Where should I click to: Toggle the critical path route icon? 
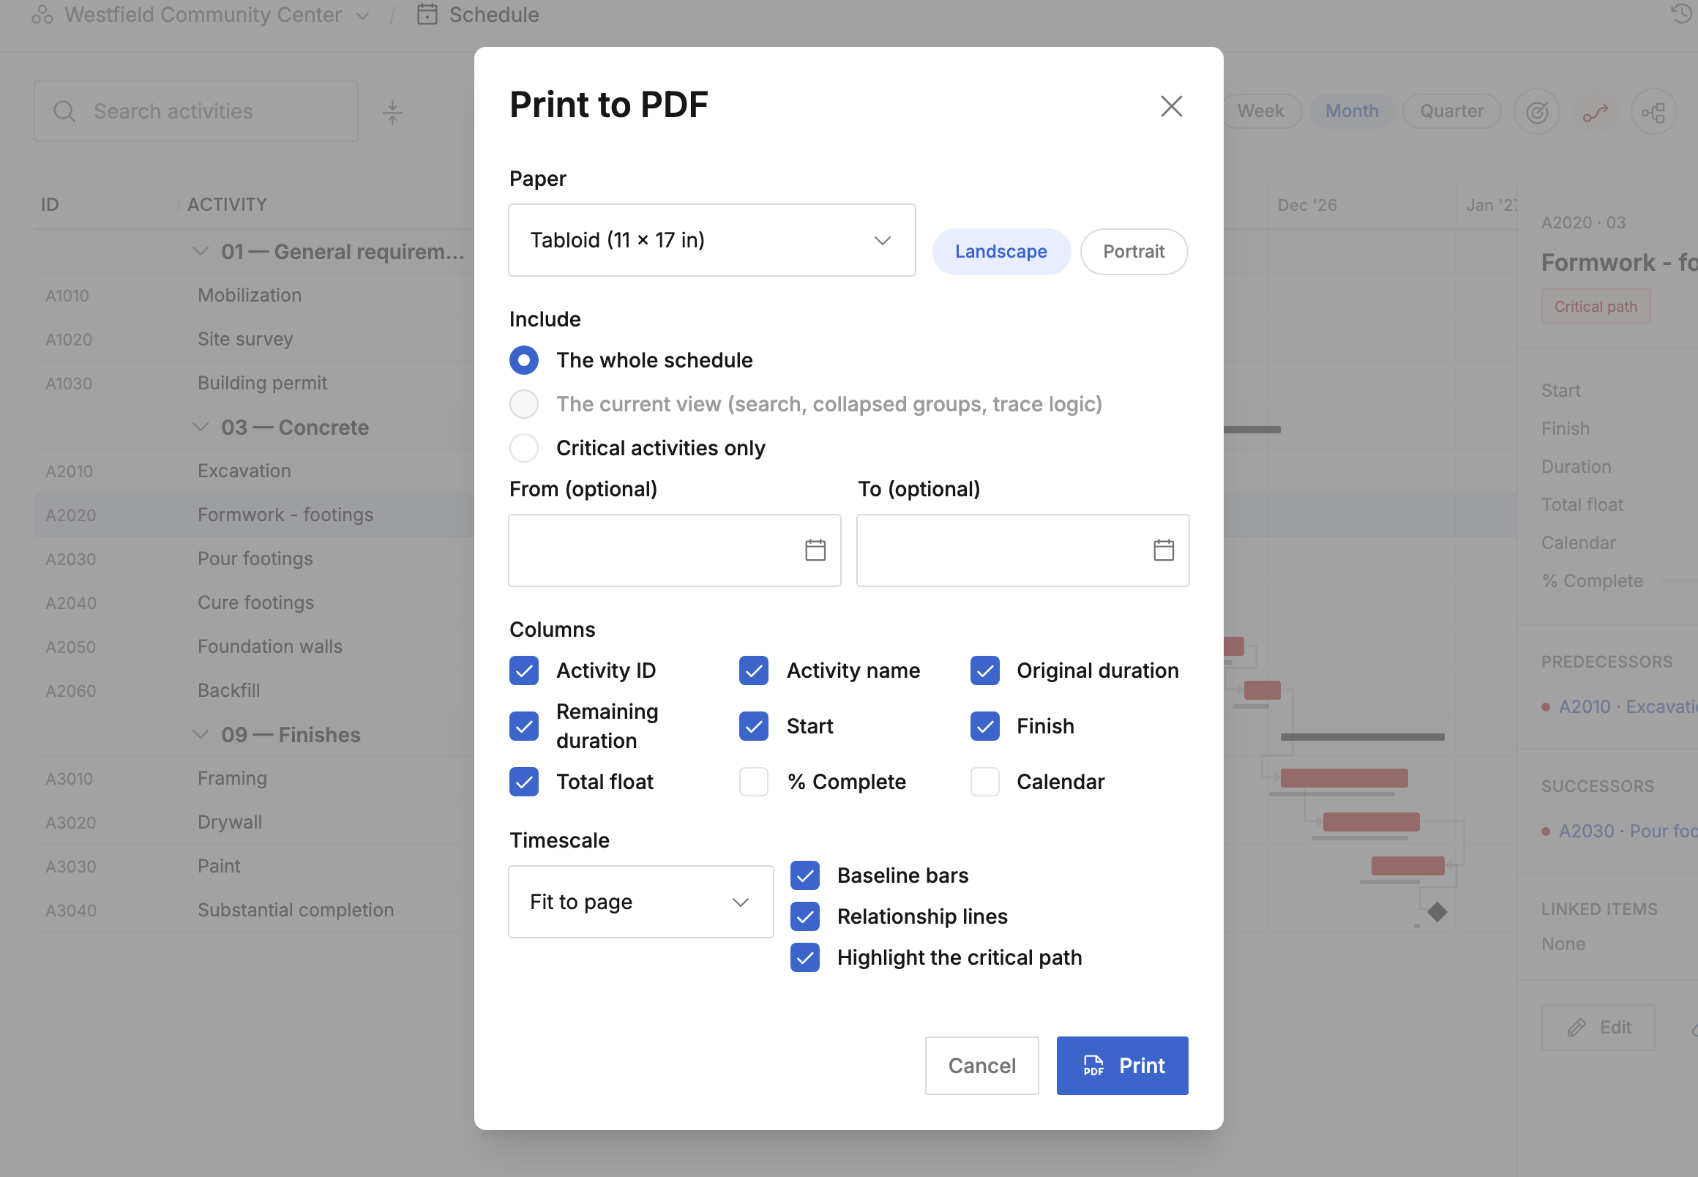pyautogui.click(x=1595, y=112)
